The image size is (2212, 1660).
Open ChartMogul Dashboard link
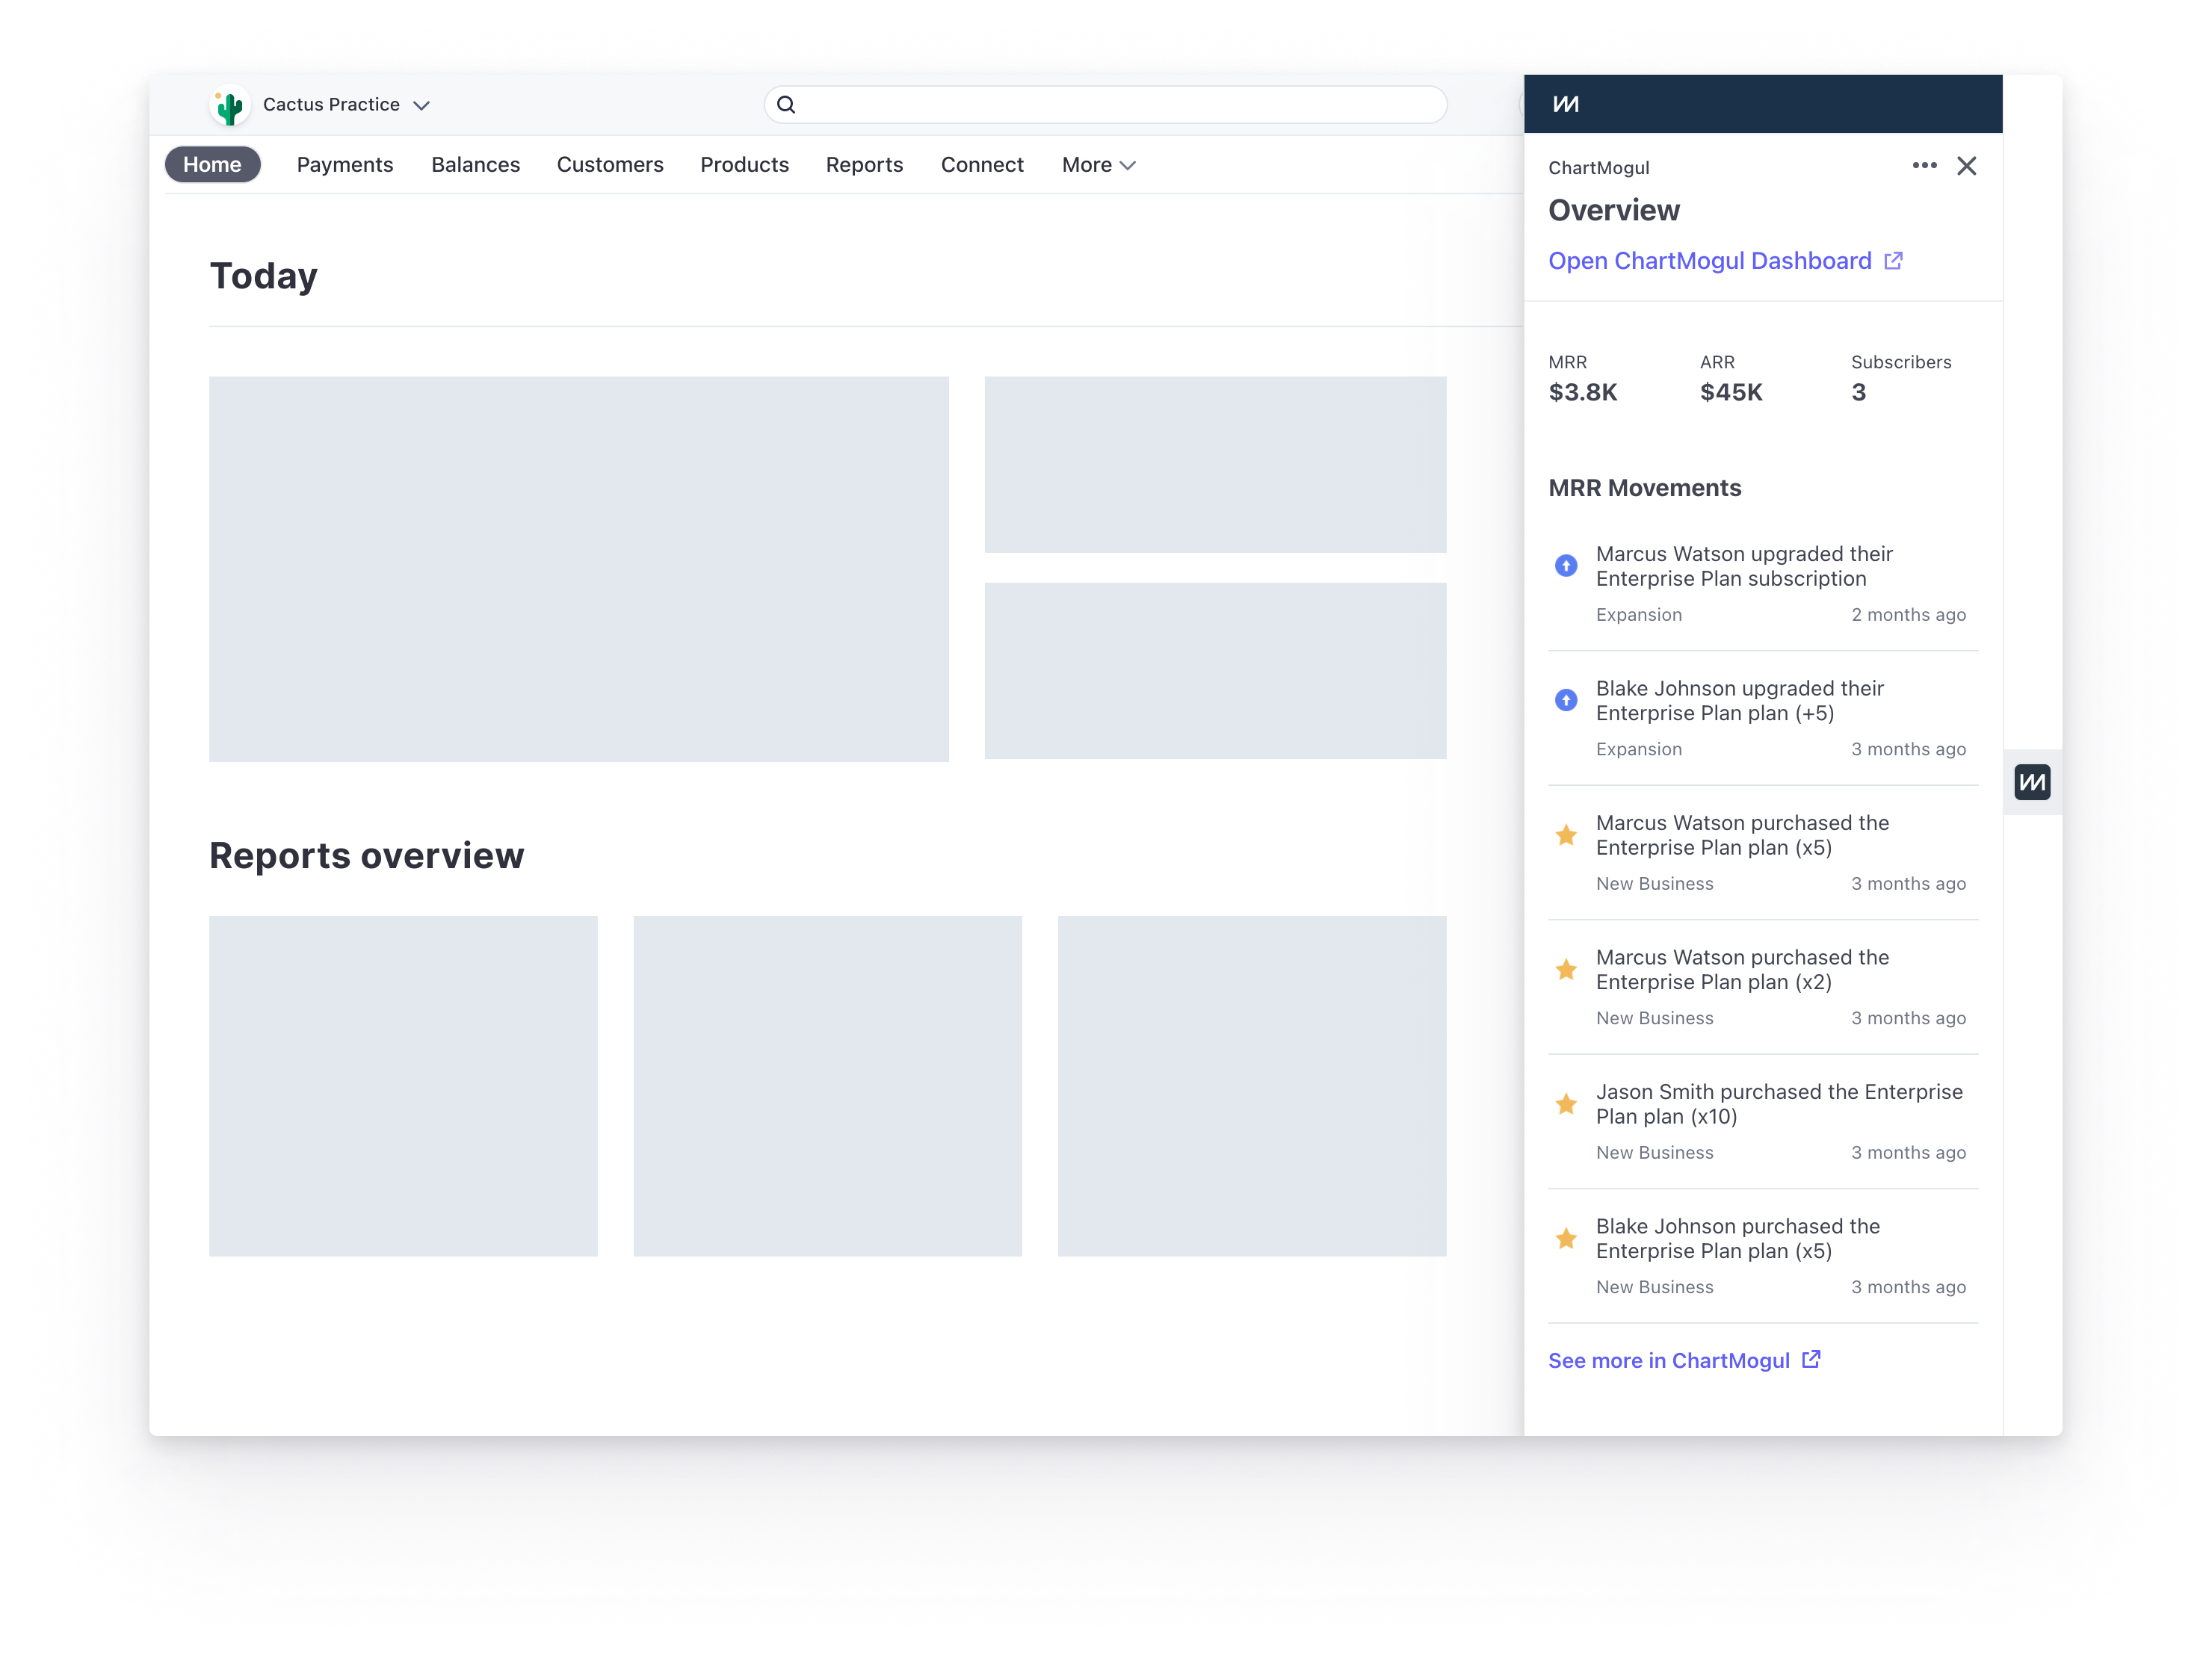1710,260
